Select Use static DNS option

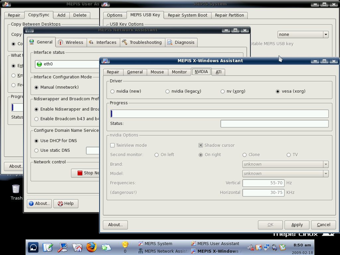pos(52,150)
